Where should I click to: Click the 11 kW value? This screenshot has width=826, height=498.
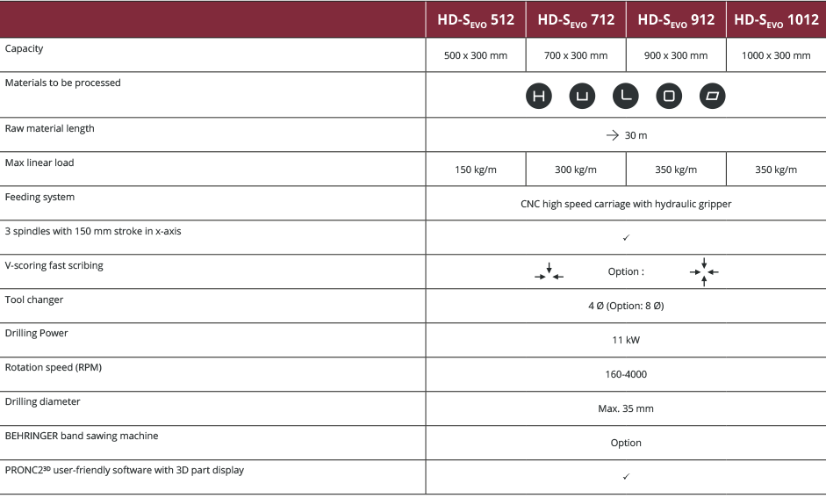click(626, 341)
